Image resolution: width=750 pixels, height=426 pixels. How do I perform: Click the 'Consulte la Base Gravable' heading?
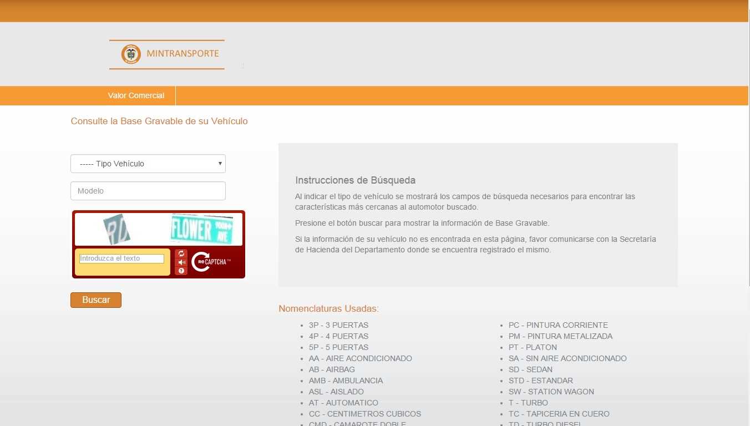tap(159, 121)
